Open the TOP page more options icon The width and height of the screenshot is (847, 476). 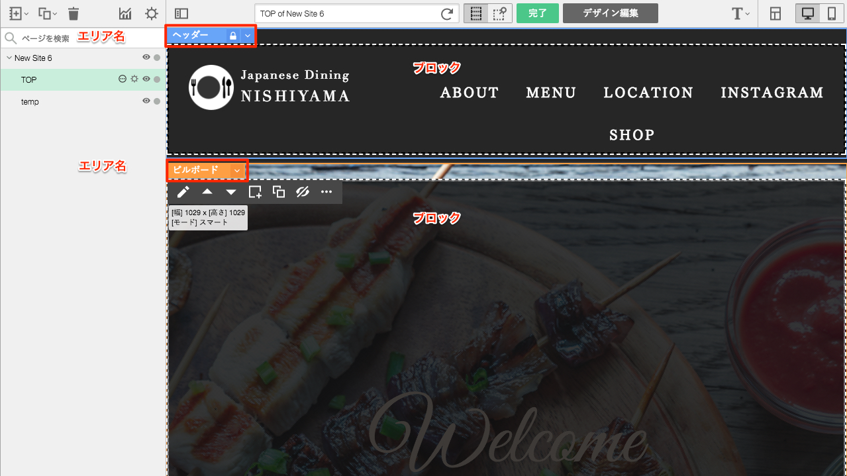click(x=123, y=79)
